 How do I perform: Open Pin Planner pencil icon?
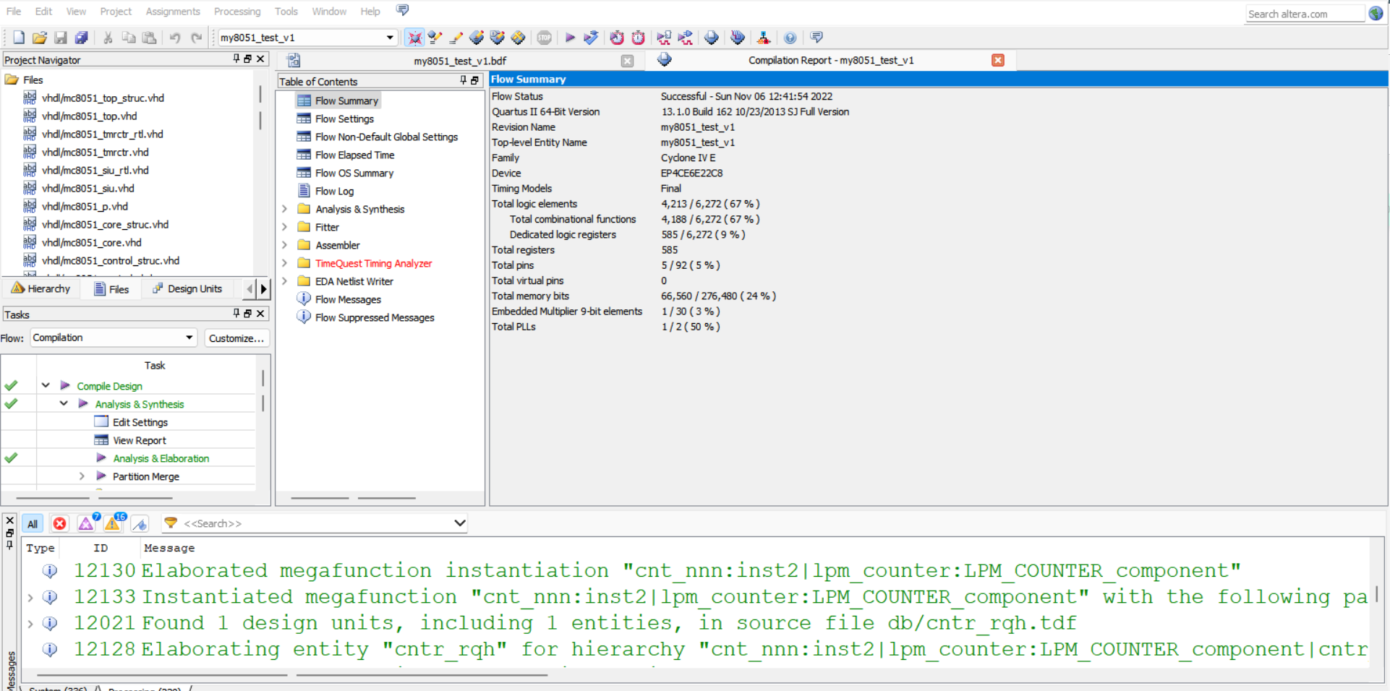[456, 38]
